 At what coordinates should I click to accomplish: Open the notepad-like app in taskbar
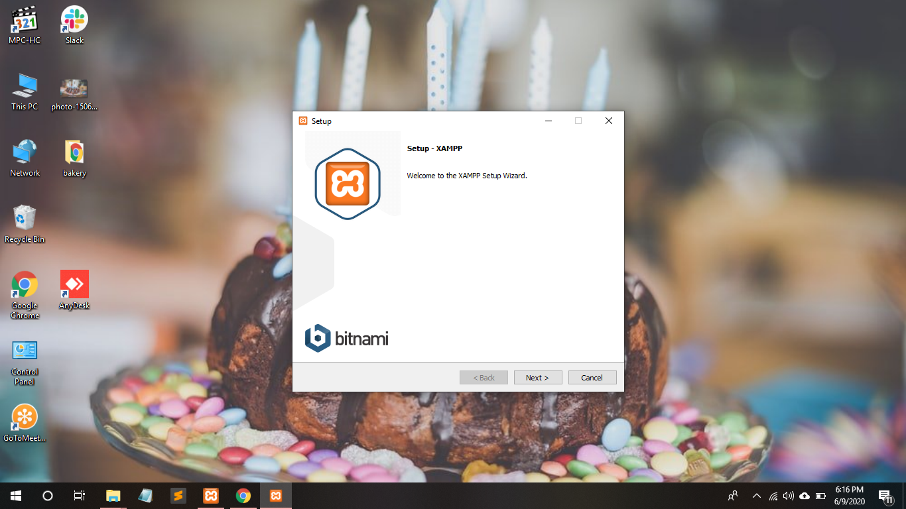click(145, 496)
